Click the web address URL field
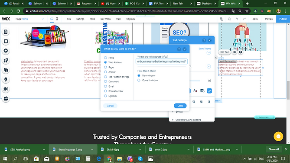 coord(161,62)
